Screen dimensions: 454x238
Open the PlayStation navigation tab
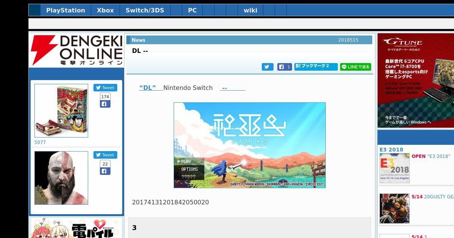click(x=65, y=10)
